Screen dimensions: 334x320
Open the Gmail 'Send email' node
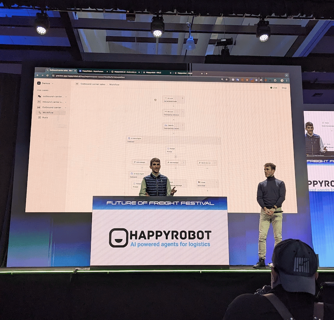(x=207, y=184)
